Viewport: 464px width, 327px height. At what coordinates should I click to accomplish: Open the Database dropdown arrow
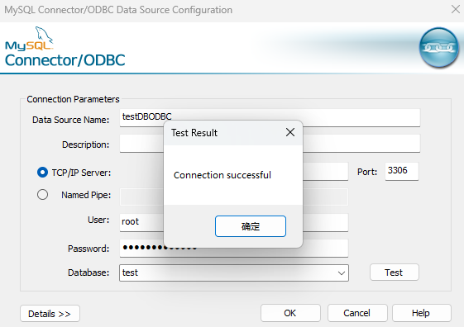[x=342, y=273]
